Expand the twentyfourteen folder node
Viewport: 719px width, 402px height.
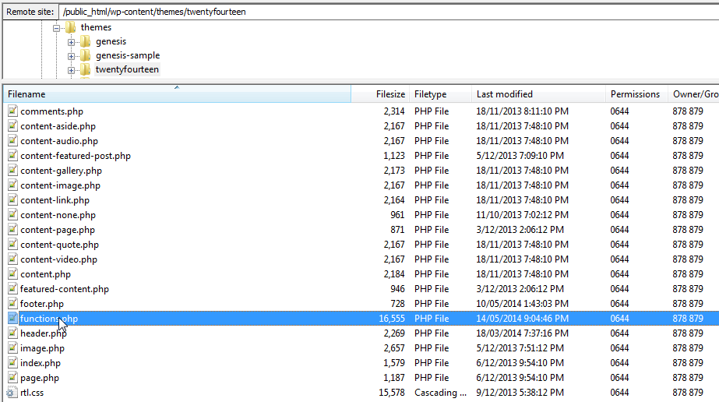[72, 69]
